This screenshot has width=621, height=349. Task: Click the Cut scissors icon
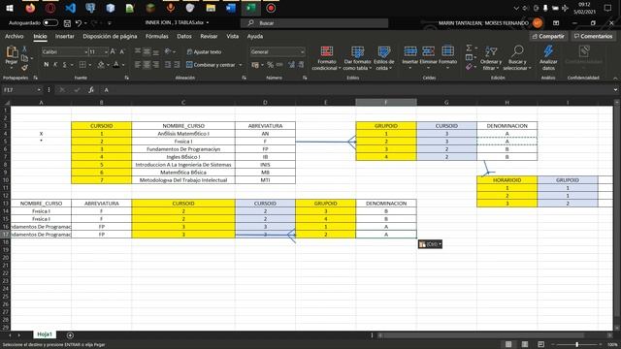pyautogui.click(x=24, y=49)
